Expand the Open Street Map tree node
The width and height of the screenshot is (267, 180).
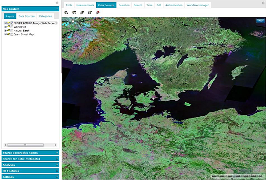click(5, 34)
